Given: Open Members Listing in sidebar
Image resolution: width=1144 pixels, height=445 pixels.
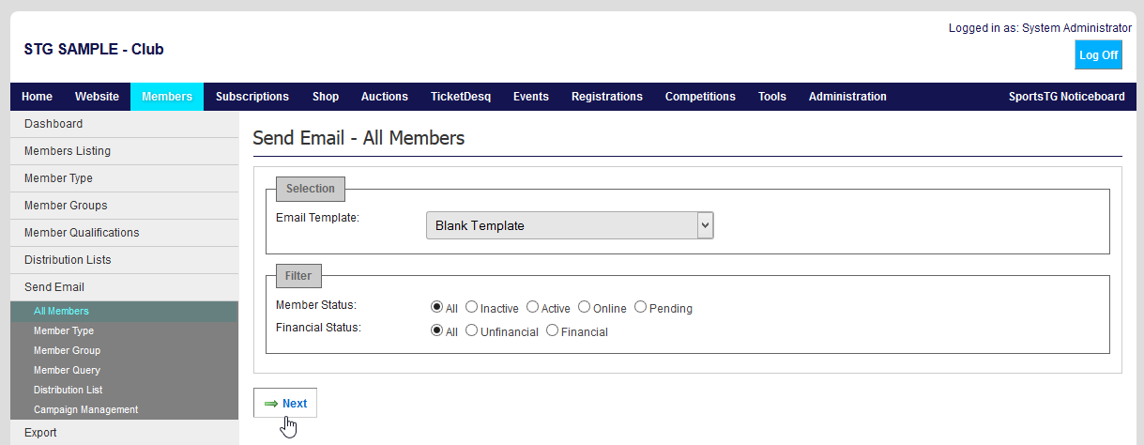Looking at the screenshot, I should pyautogui.click(x=67, y=151).
